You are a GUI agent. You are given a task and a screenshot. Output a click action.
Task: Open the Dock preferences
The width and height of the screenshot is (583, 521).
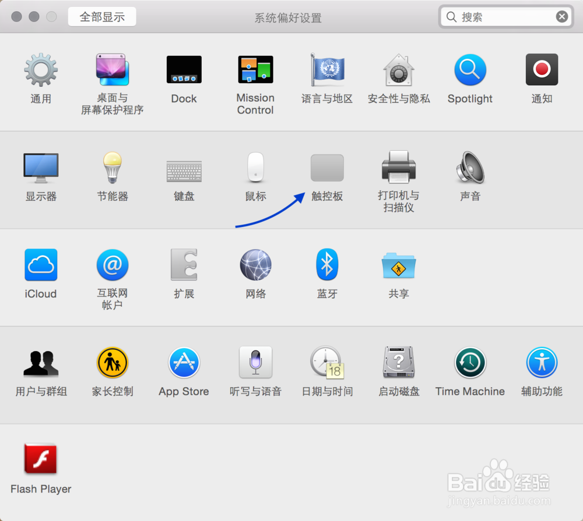pos(184,70)
